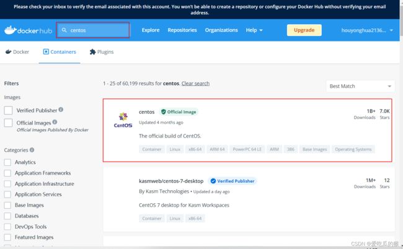Click the 1B+ Downloads count
The width and height of the screenshot is (403, 249).
[x=365, y=114]
